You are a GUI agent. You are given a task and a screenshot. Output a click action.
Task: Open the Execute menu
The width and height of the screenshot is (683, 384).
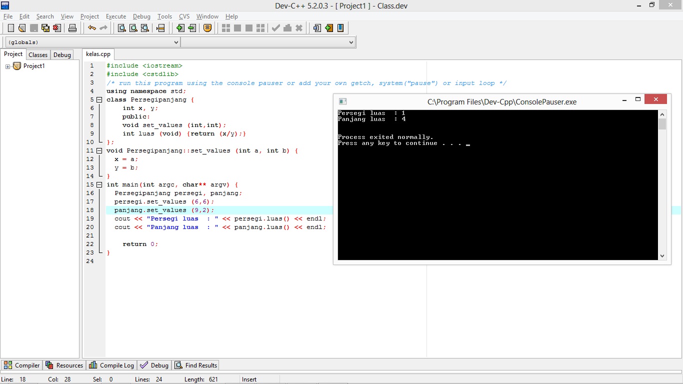point(116,16)
